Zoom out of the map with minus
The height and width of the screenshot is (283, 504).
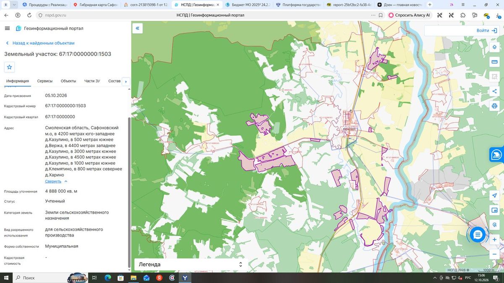click(494, 254)
